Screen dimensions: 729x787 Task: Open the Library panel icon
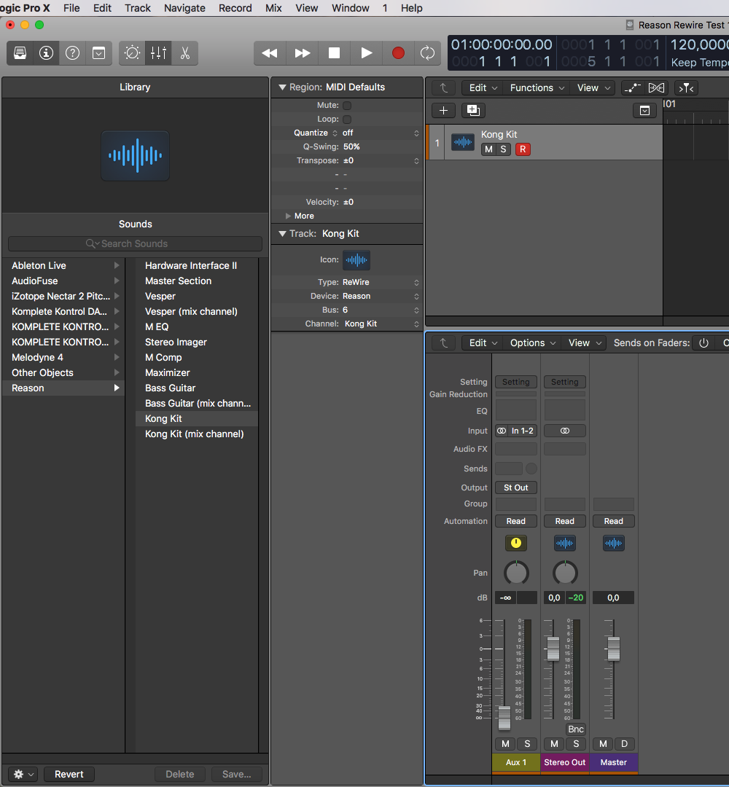20,53
